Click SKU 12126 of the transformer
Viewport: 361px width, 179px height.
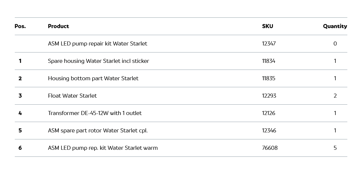pos(269,113)
